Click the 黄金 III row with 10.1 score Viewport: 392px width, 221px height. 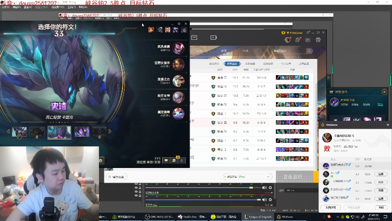pyautogui.click(x=252, y=78)
